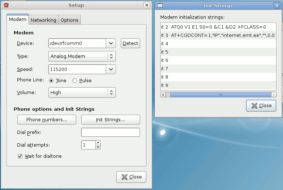This screenshot has height=190, width=283.
Task: Click the init strings horizontal scrollbar thumb
Action: point(221,95)
